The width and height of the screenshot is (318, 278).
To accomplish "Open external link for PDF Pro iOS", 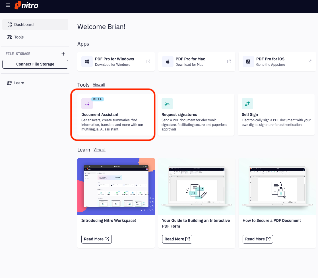I will (x=309, y=62).
